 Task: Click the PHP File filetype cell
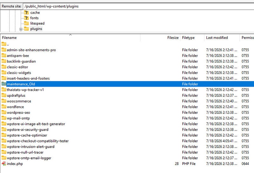coord(189,164)
